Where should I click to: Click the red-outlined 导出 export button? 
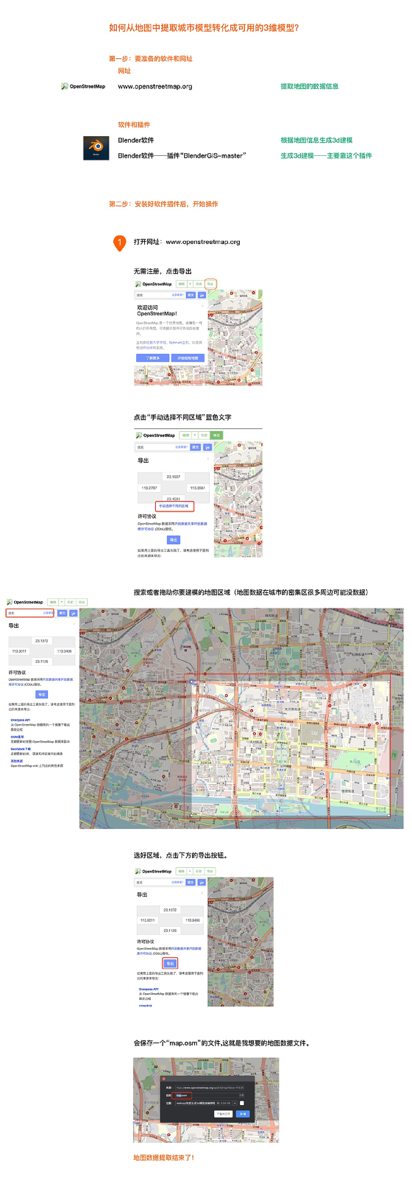click(x=170, y=963)
